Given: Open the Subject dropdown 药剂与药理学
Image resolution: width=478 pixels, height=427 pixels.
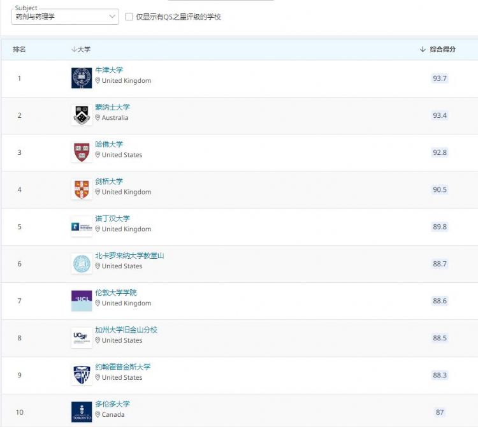Looking at the screenshot, I should (x=65, y=17).
